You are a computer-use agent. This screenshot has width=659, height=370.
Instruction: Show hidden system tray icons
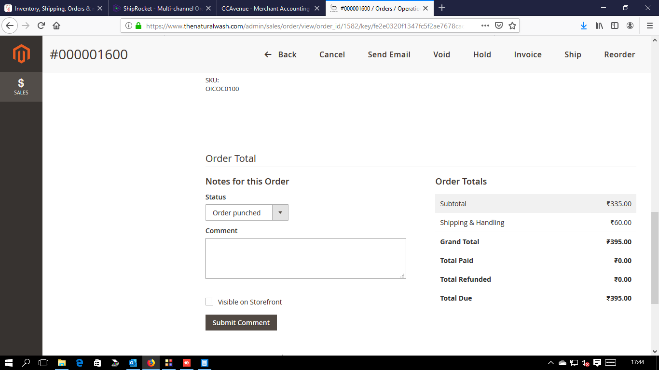pos(551,363)
